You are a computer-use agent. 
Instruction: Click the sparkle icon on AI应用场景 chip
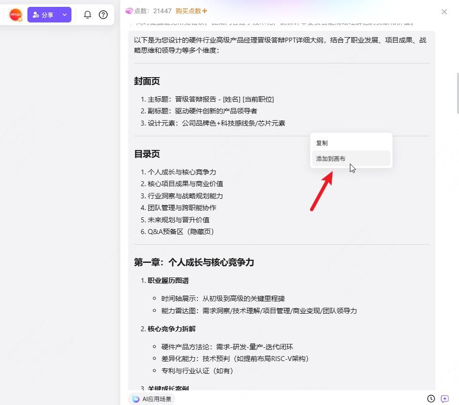135,399
